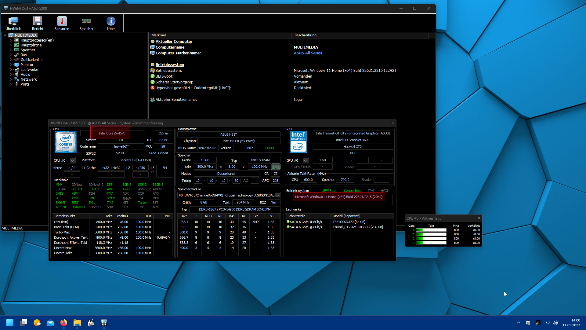586x330 pixels.
Task: Select the Netzwerk tree item
Action: (x=29, y=79)
